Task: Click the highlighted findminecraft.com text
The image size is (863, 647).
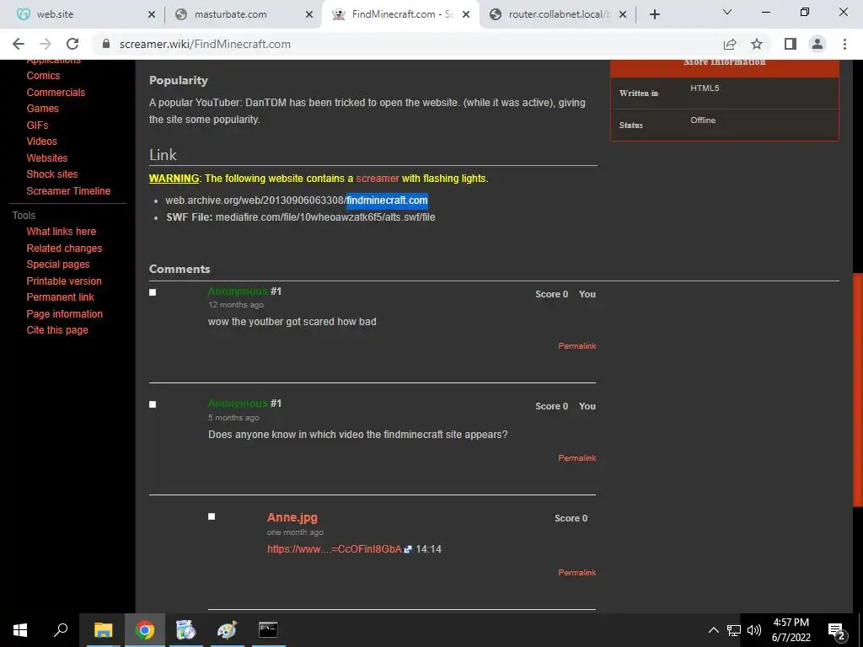Action: pyautogui.click(x=387, y=201)
